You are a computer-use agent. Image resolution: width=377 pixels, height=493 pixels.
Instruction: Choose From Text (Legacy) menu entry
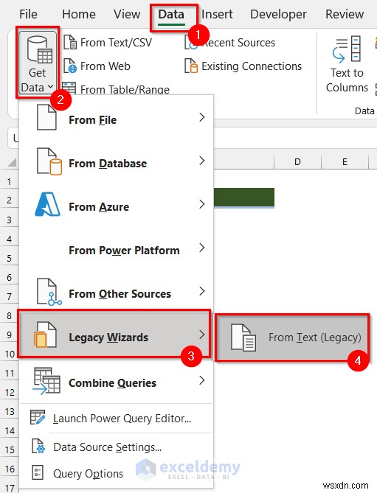pyautogui.click(x=291, y=338)
